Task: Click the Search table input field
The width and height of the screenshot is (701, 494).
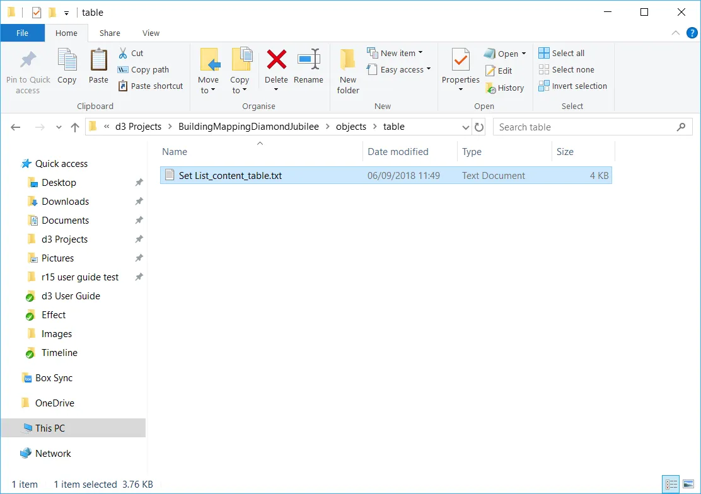Action: click(586, 127)
